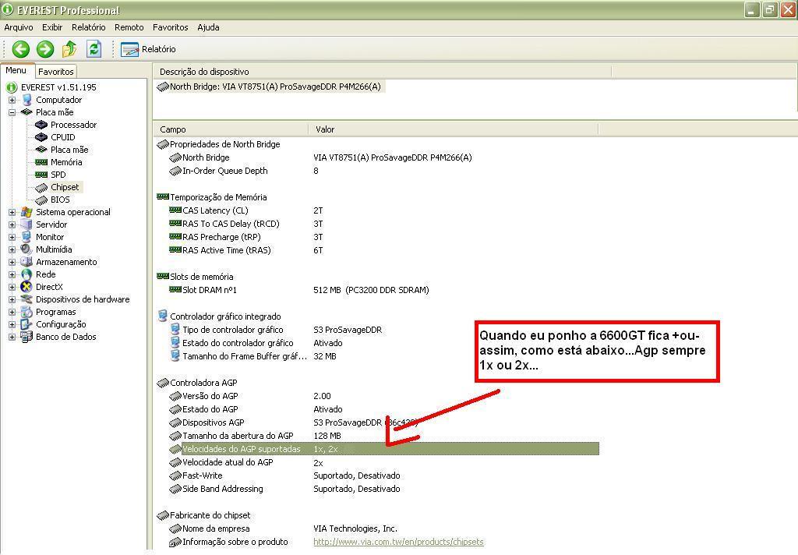Image resolution: width=798 pixels, height=555 pixels.
Task: Select the CPUID chip icon
Action: click(x=41, y=137)
